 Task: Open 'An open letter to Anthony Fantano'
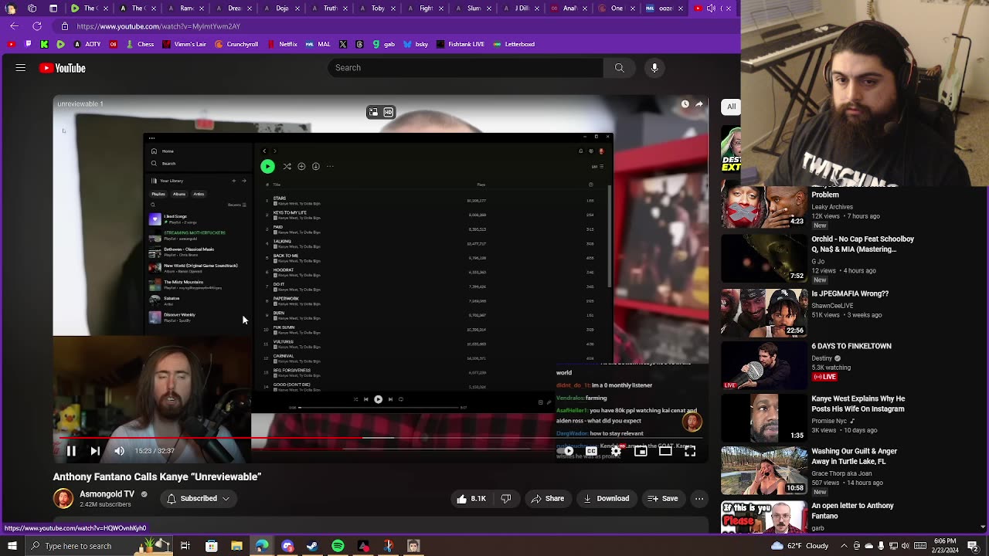pyautogui.click(x=852, y=510)
